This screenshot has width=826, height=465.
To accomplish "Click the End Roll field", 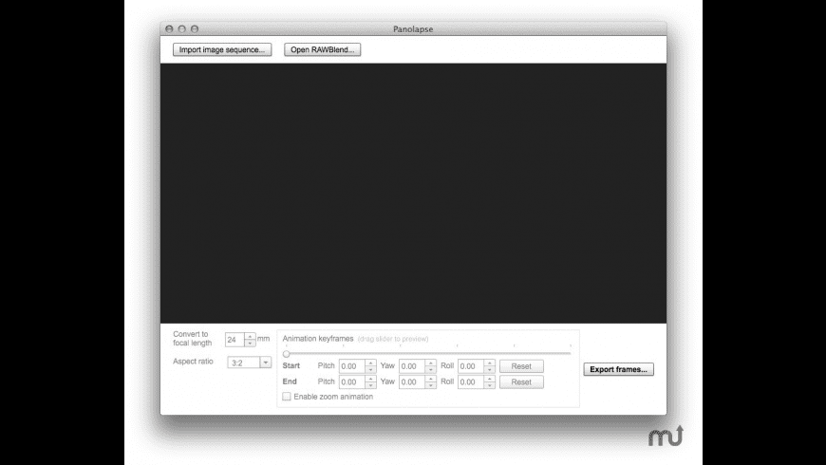I will (x=471, y=381).
